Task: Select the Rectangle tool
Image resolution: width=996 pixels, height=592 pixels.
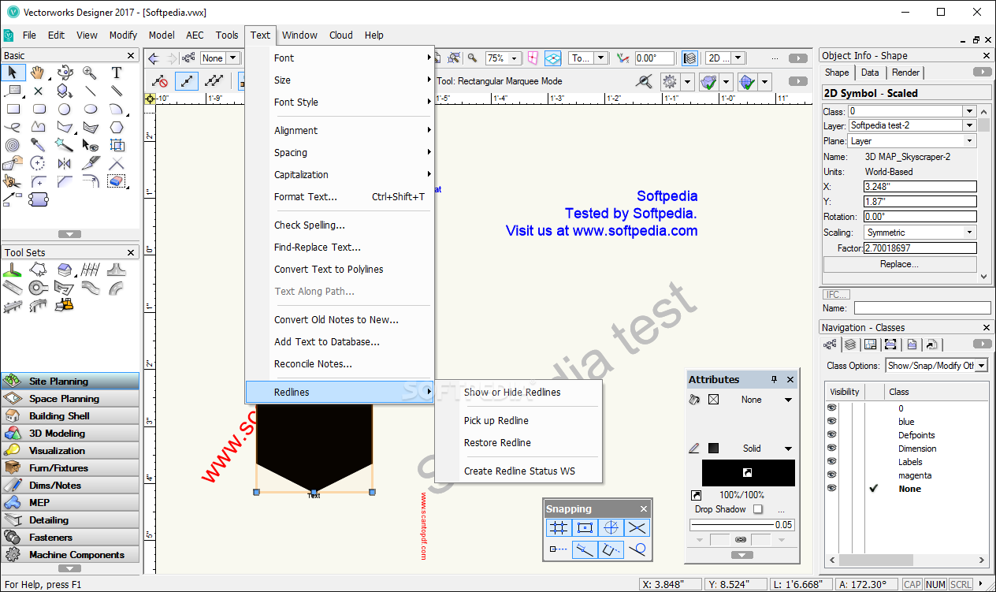Action: point(12,110)
